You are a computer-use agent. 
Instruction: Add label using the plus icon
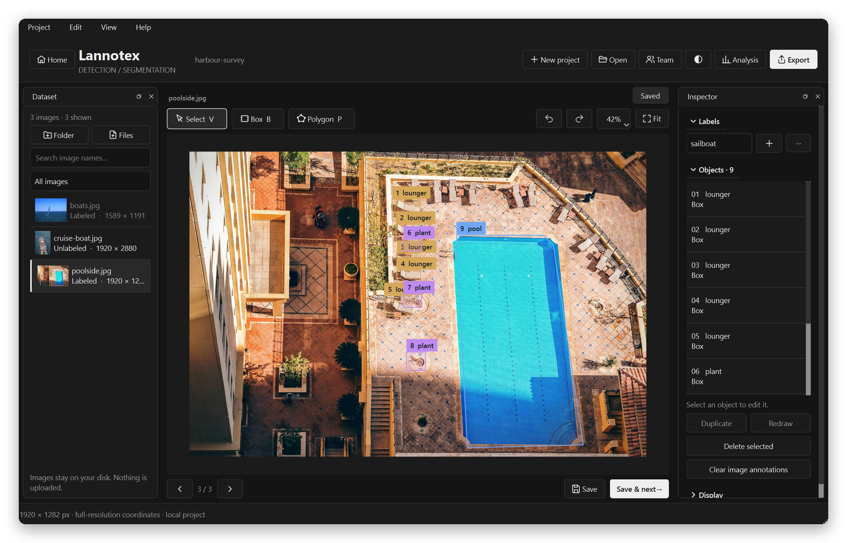pos(769,143)
